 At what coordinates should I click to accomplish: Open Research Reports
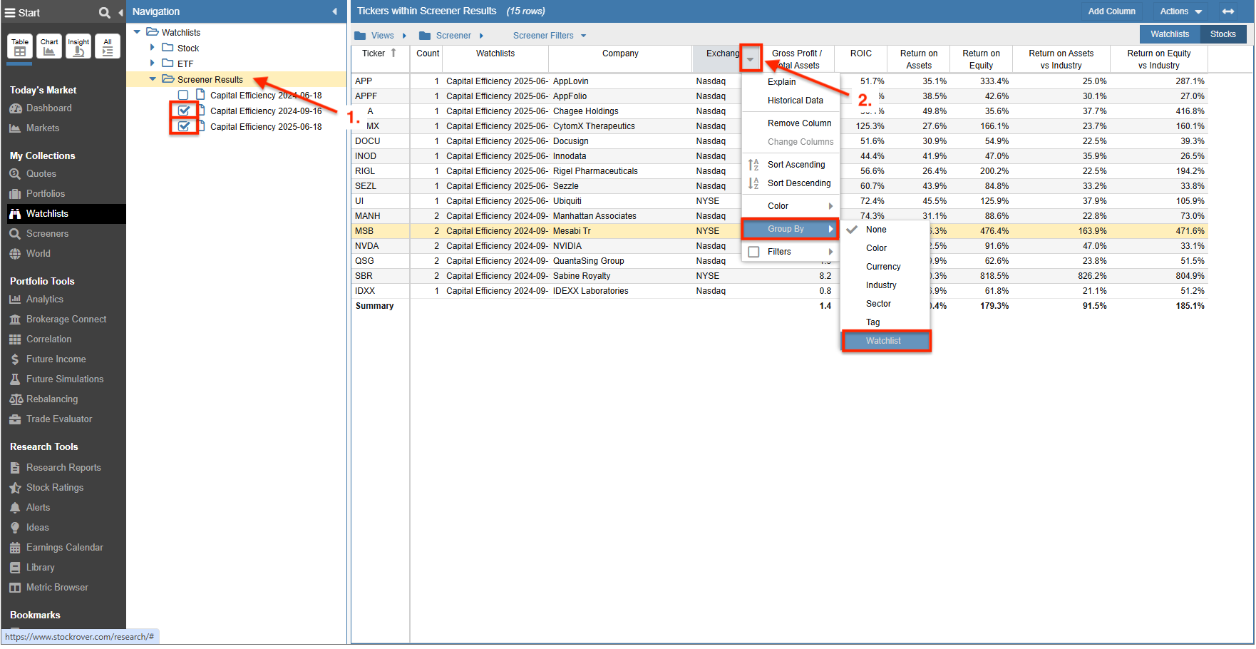(63, 468)
